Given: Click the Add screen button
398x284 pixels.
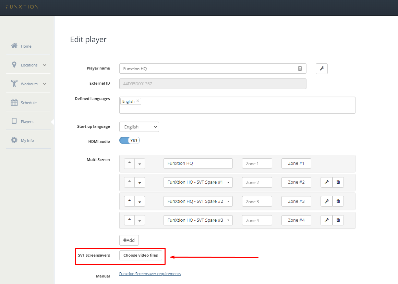Looking at the screenshot, I should coord(129,240).
